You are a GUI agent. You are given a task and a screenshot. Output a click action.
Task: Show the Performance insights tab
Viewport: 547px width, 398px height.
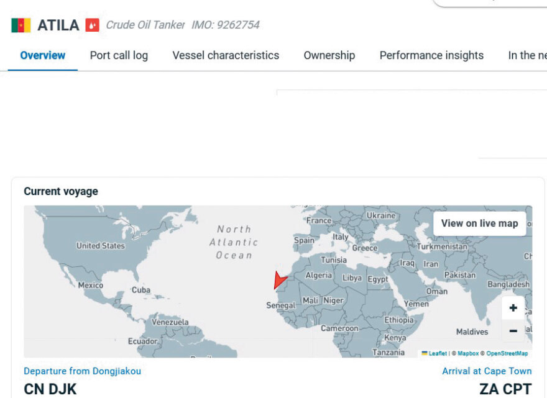pos(431,55)
